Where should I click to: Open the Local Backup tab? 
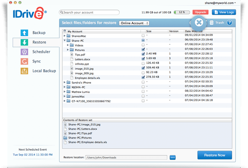pos(36,71)
